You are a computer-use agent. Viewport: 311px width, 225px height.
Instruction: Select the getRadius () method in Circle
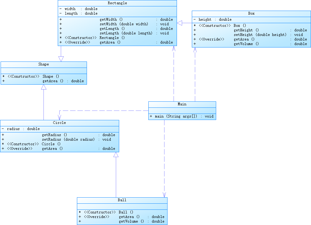point(58,135)
